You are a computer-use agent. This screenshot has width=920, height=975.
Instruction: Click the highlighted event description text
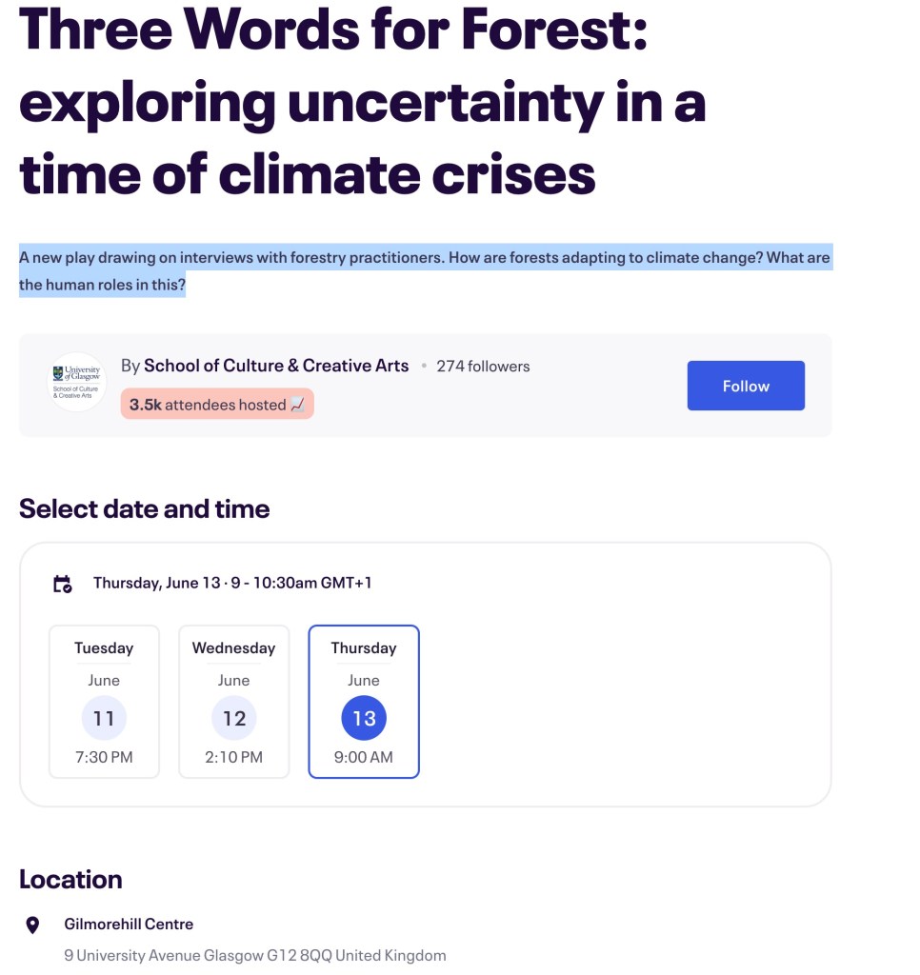click(425, 270)
